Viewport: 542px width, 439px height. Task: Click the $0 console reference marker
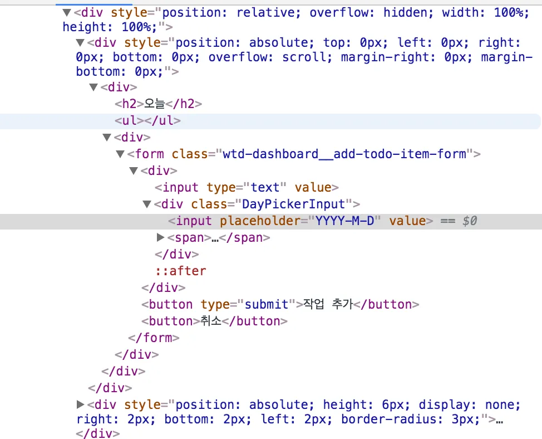470,221
